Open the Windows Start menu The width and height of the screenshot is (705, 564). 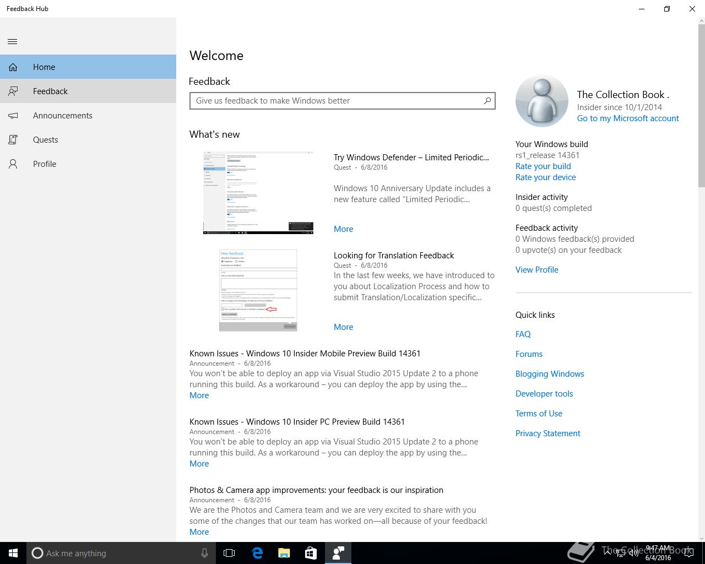(13, 553)
